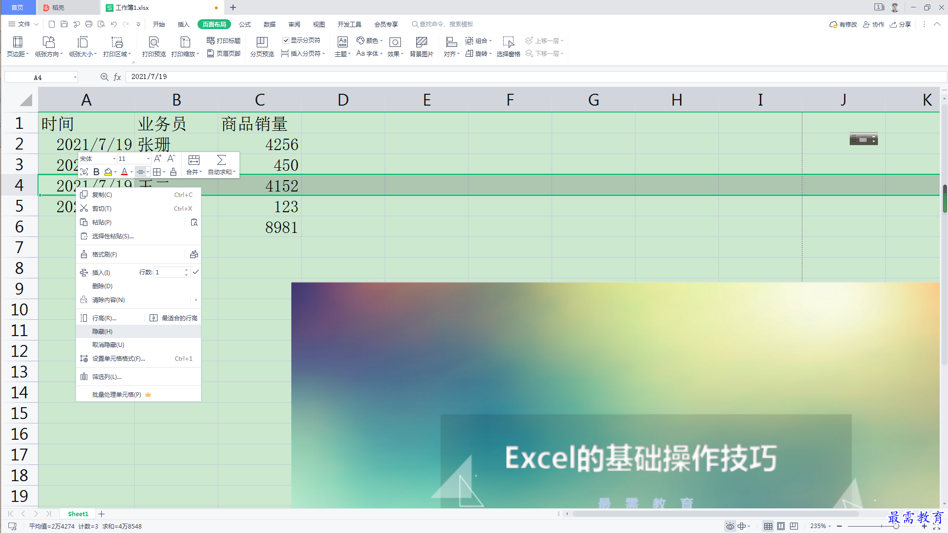Expand fill color dropdown arrow
948x533 pixels.
click(115, 172)
